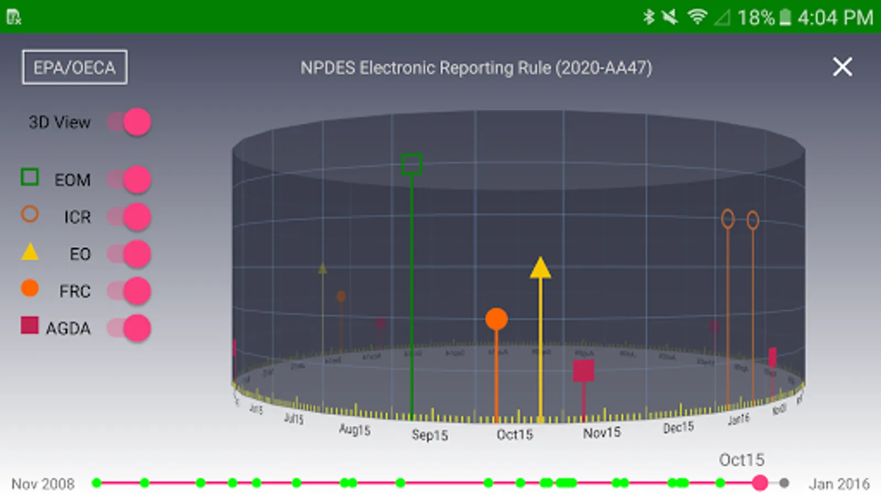Tap the muted sound status icon
Image resolution: width=881 pixels, height=495 pixels.
tap(670, 17)
